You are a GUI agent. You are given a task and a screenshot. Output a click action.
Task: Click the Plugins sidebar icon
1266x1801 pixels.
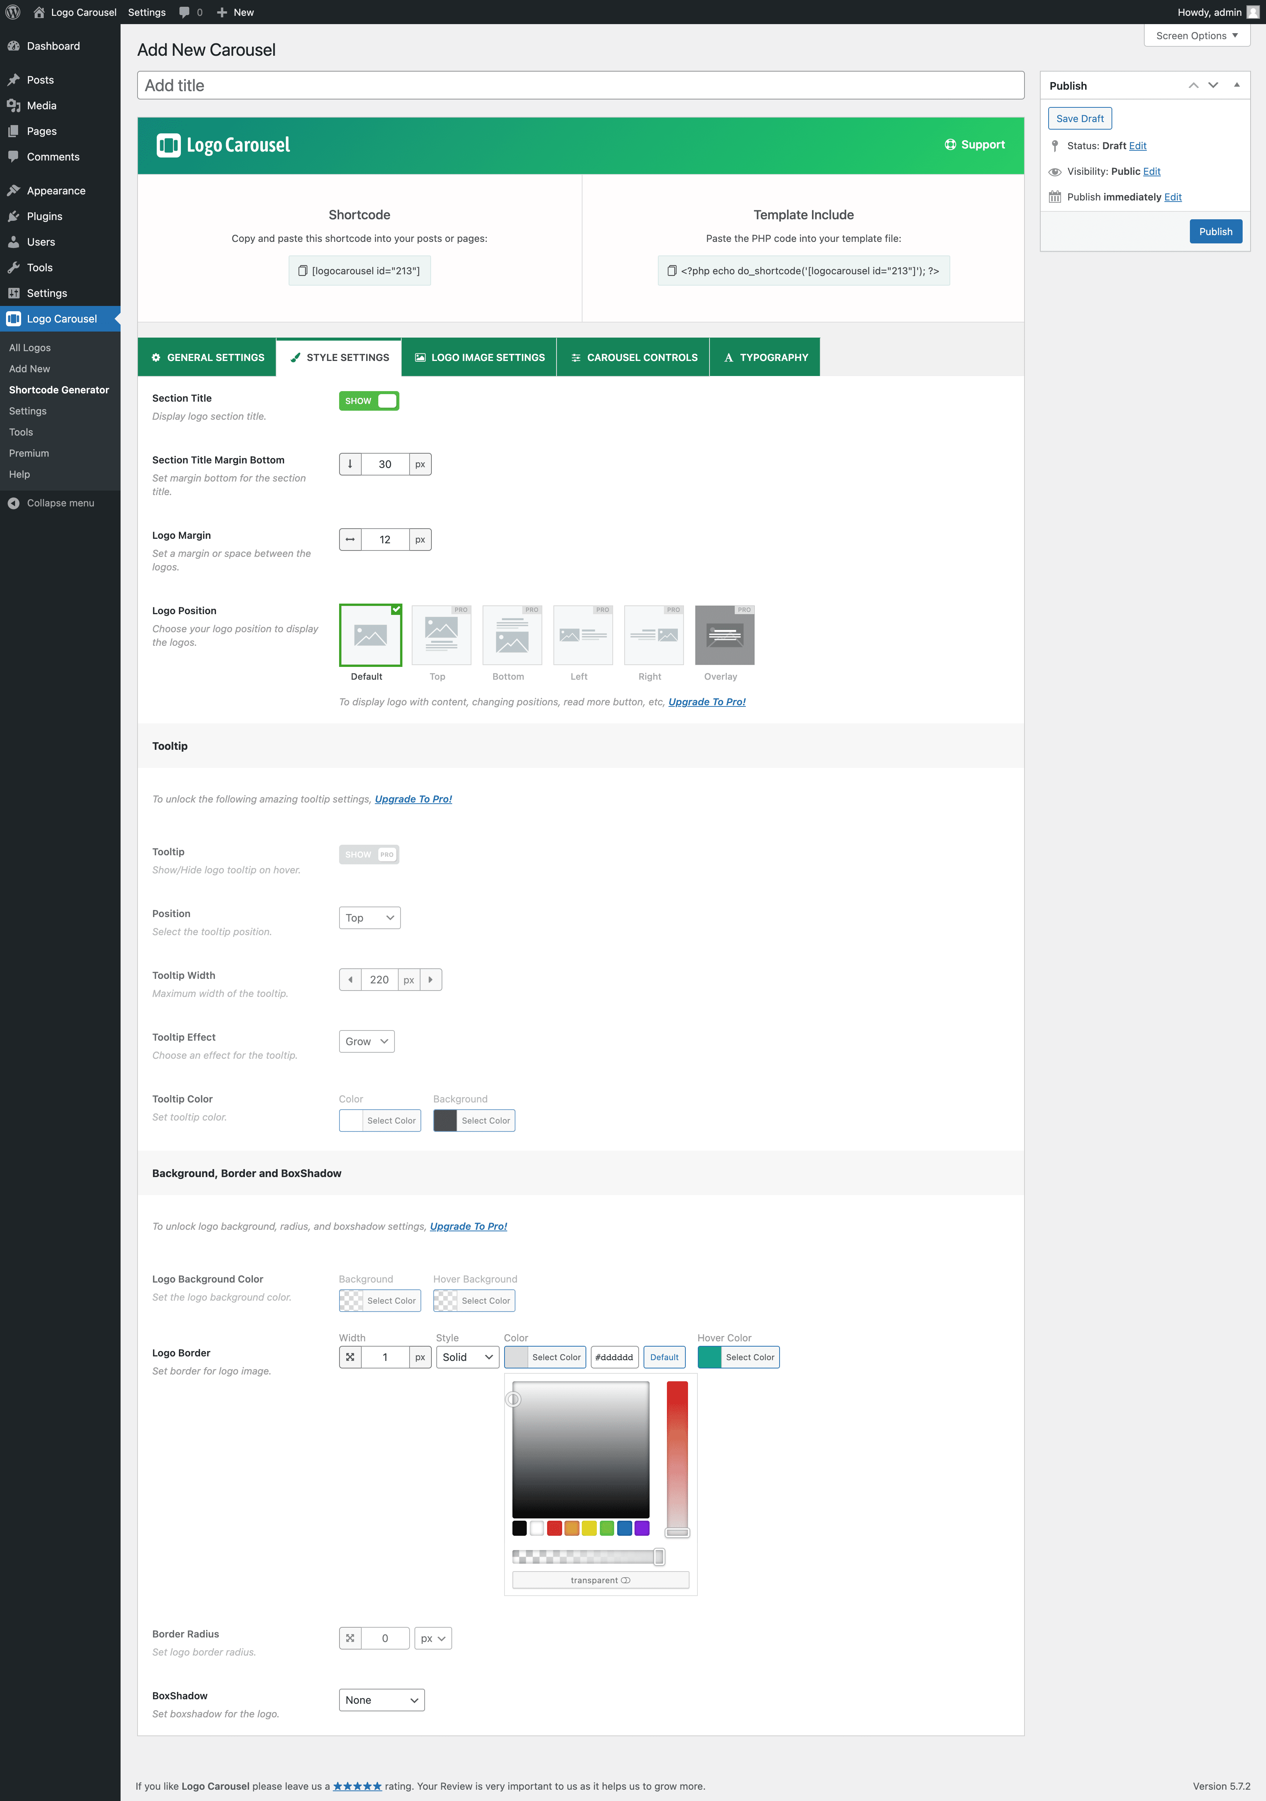click(13, 217)
